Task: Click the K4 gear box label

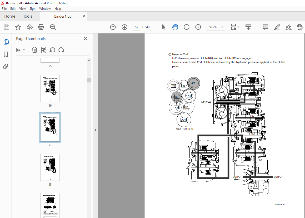Action: click(189, 96)
